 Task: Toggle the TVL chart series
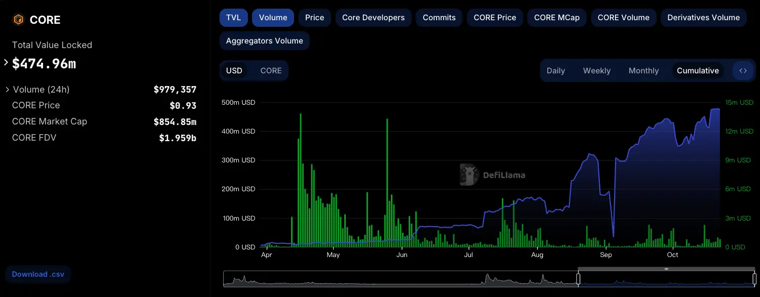tap(233, 18)
